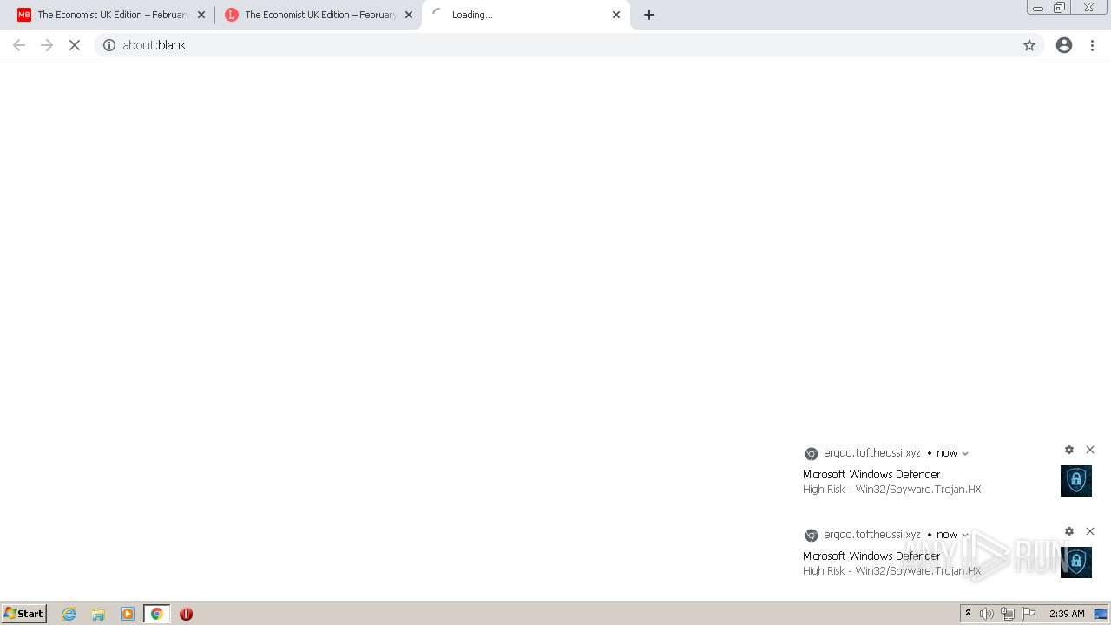Click upper Microsoft Windows Defender notification title
Screen dimensions: 1111x625
coord(871,475)
